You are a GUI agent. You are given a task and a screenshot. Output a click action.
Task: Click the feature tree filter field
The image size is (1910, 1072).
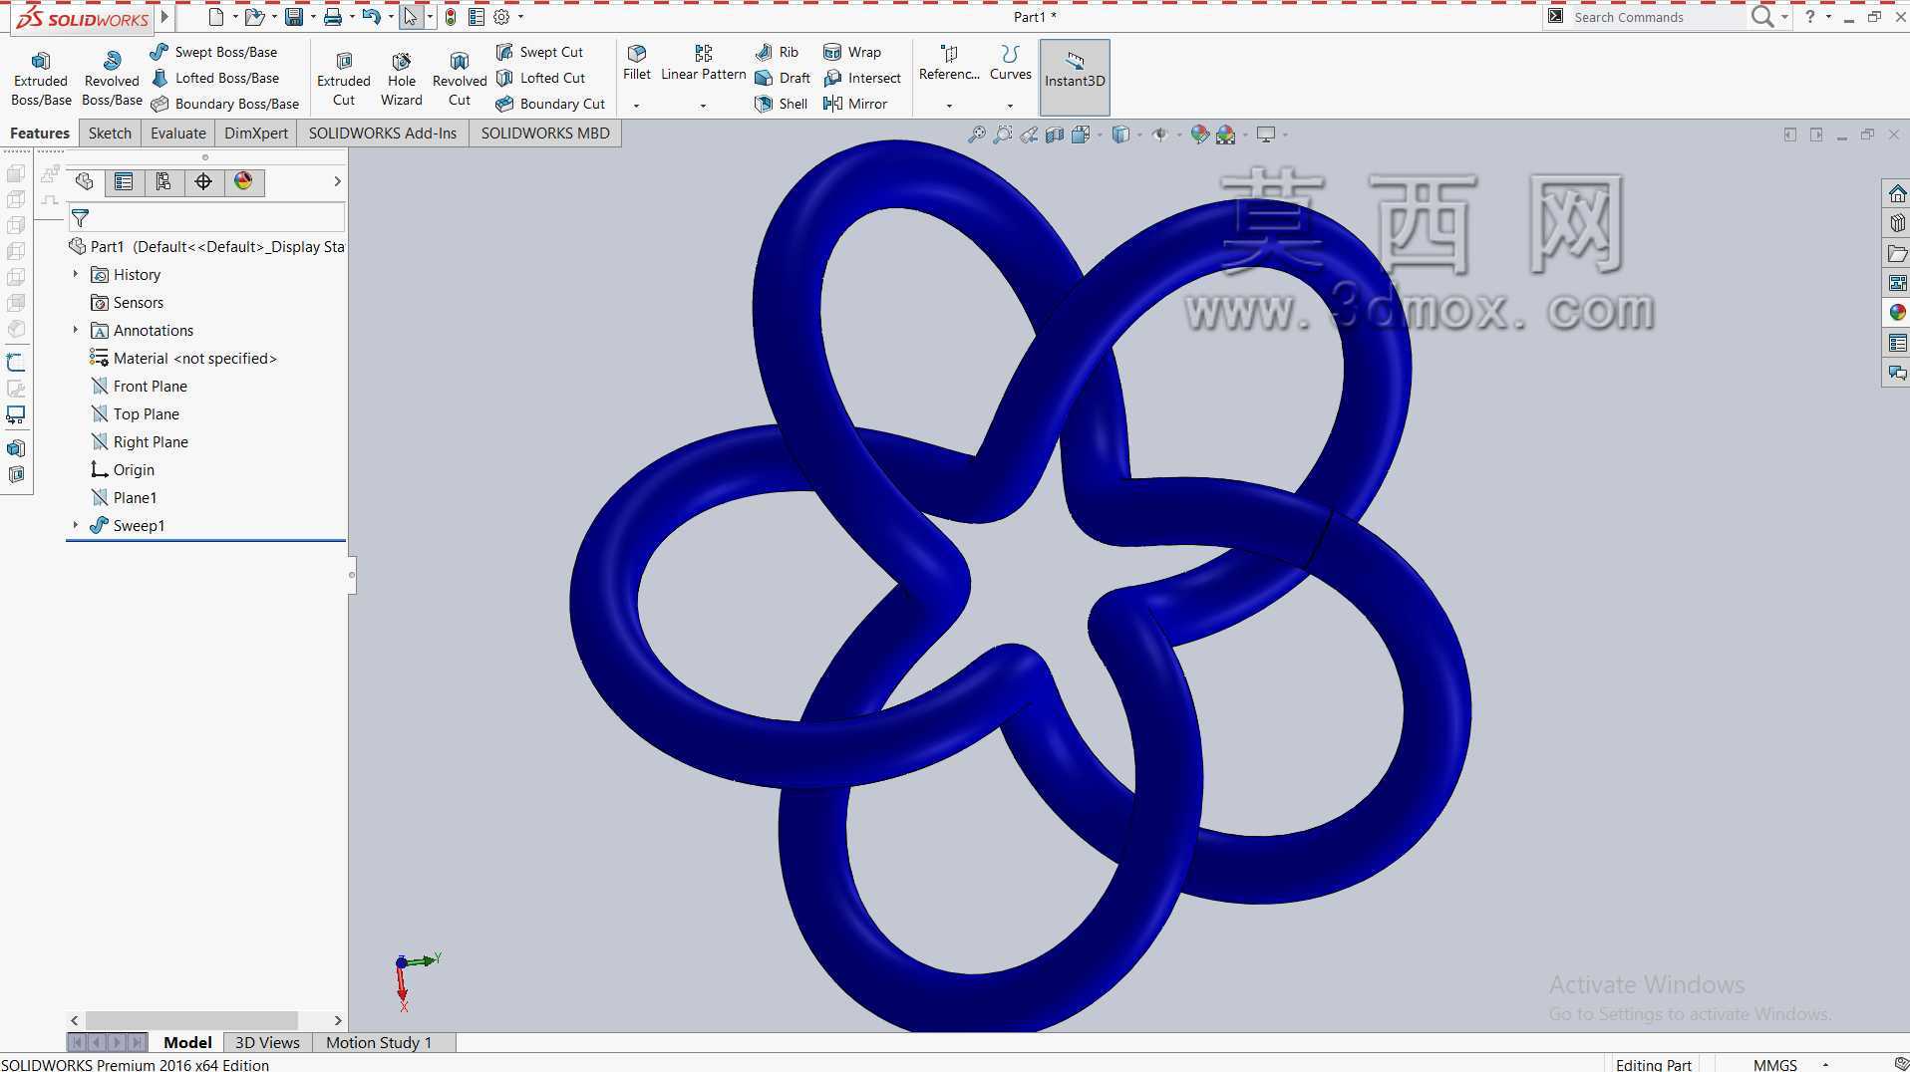point(206,217)
